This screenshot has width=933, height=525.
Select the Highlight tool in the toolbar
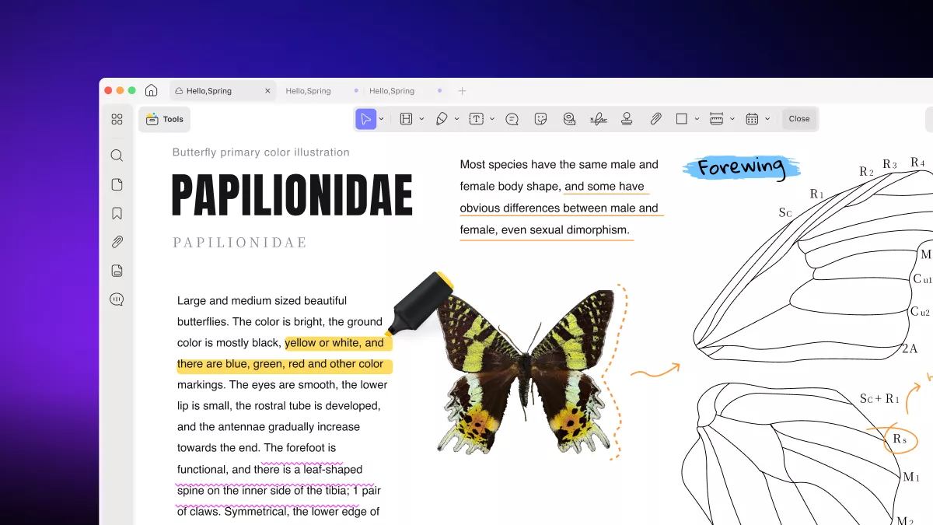[x=404, y=118]
